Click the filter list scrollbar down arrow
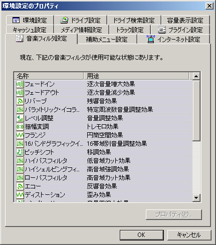The height and width of the screenshot is (245, 216). (x=196, y=198)
